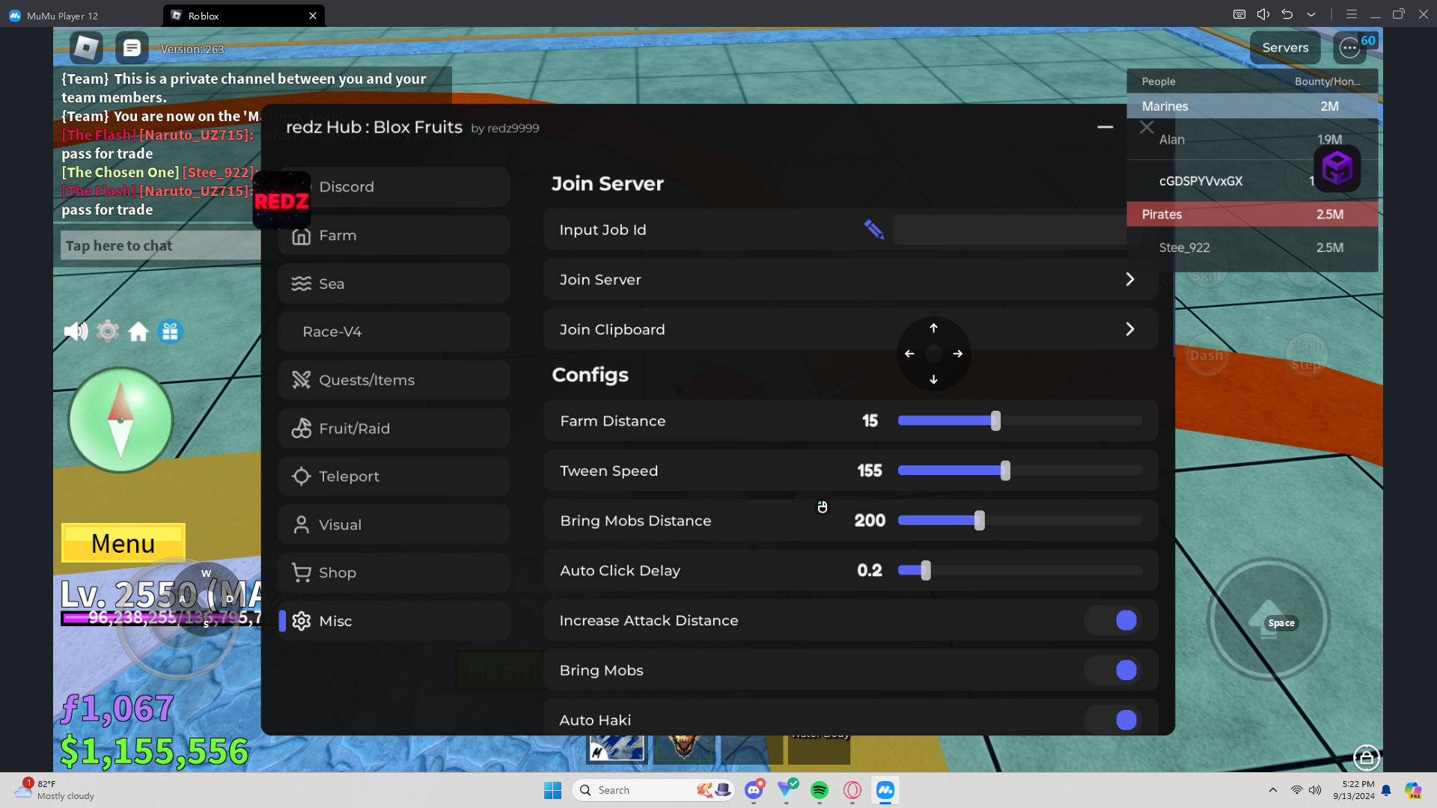The height and width of the screenshot is (808, 1437).
Task: Select the Roblox tab in MuMu Player
Action: [243, 15]
